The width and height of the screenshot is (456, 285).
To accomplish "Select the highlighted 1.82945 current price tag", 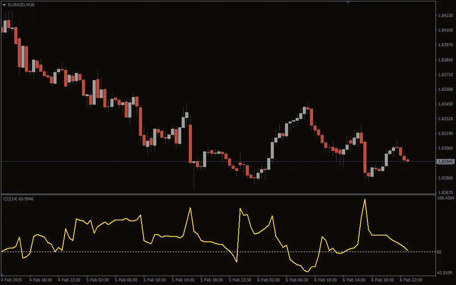I will tap(445, 161).
